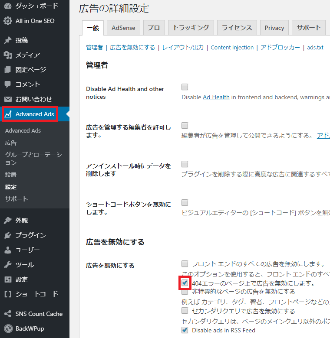Click the BackWPup globe icon
The image size is (330, 338).
tap(8, 328)
